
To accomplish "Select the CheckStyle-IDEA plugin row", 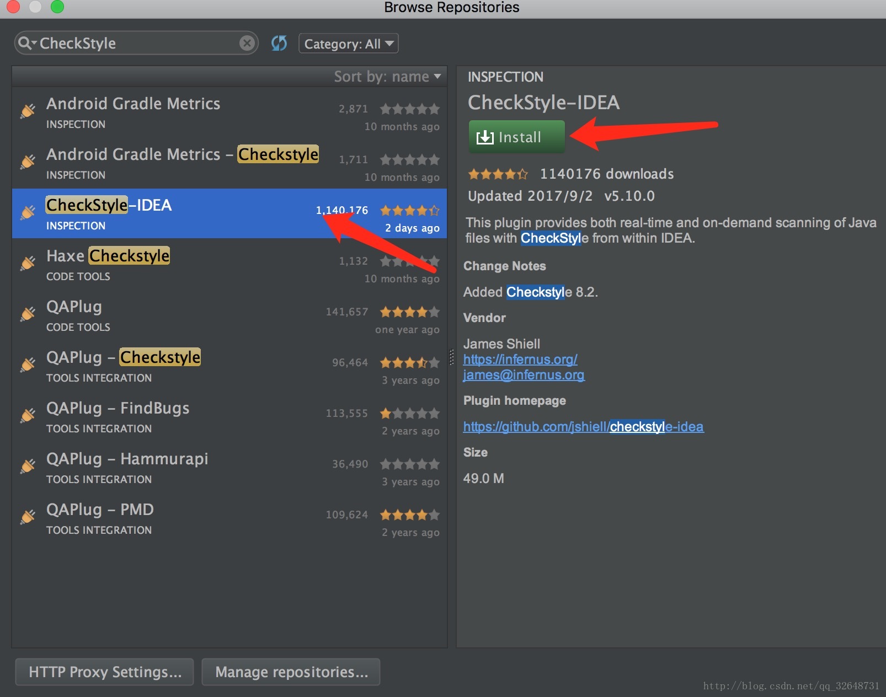I will point(229,214).
